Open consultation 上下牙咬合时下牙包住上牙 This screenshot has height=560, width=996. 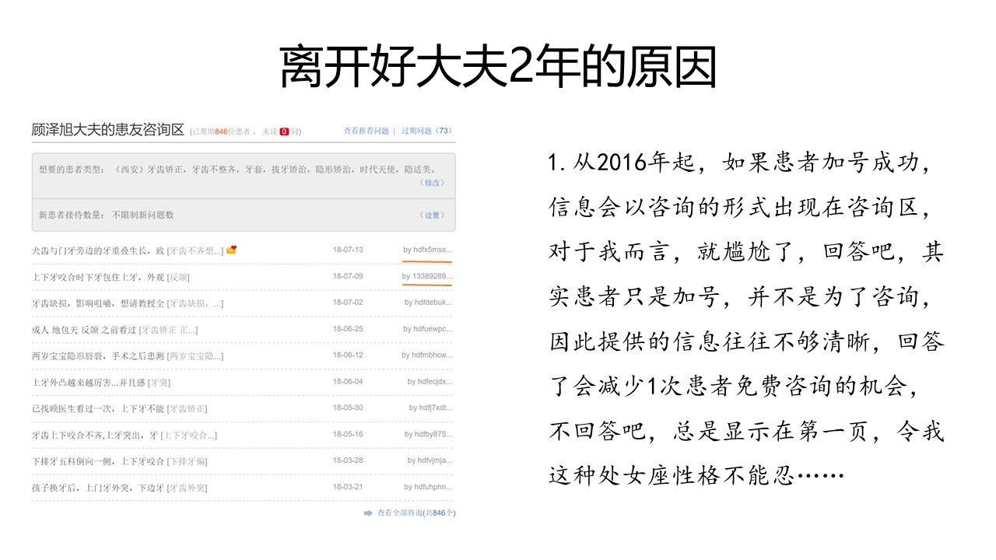(98, 277)
